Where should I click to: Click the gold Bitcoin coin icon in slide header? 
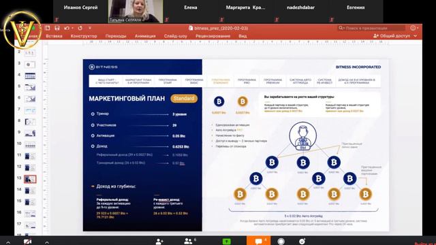[243, 101]
